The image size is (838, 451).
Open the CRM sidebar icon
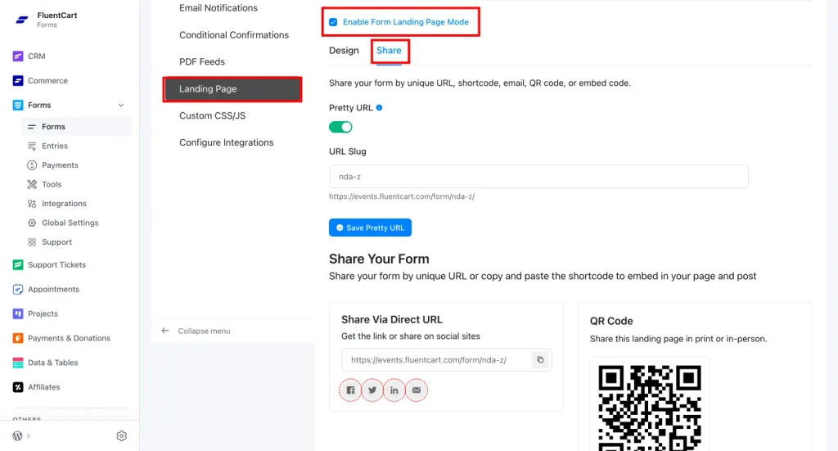pos(18,56)
